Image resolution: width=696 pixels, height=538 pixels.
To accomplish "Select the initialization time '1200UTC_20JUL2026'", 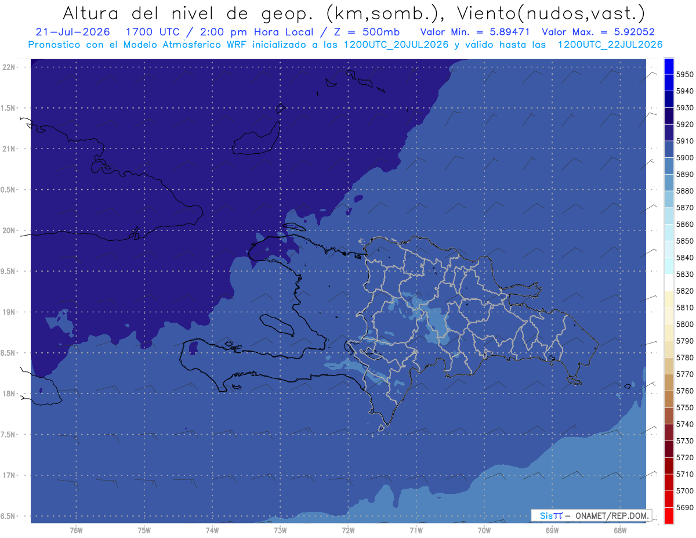I will (396, 45).
